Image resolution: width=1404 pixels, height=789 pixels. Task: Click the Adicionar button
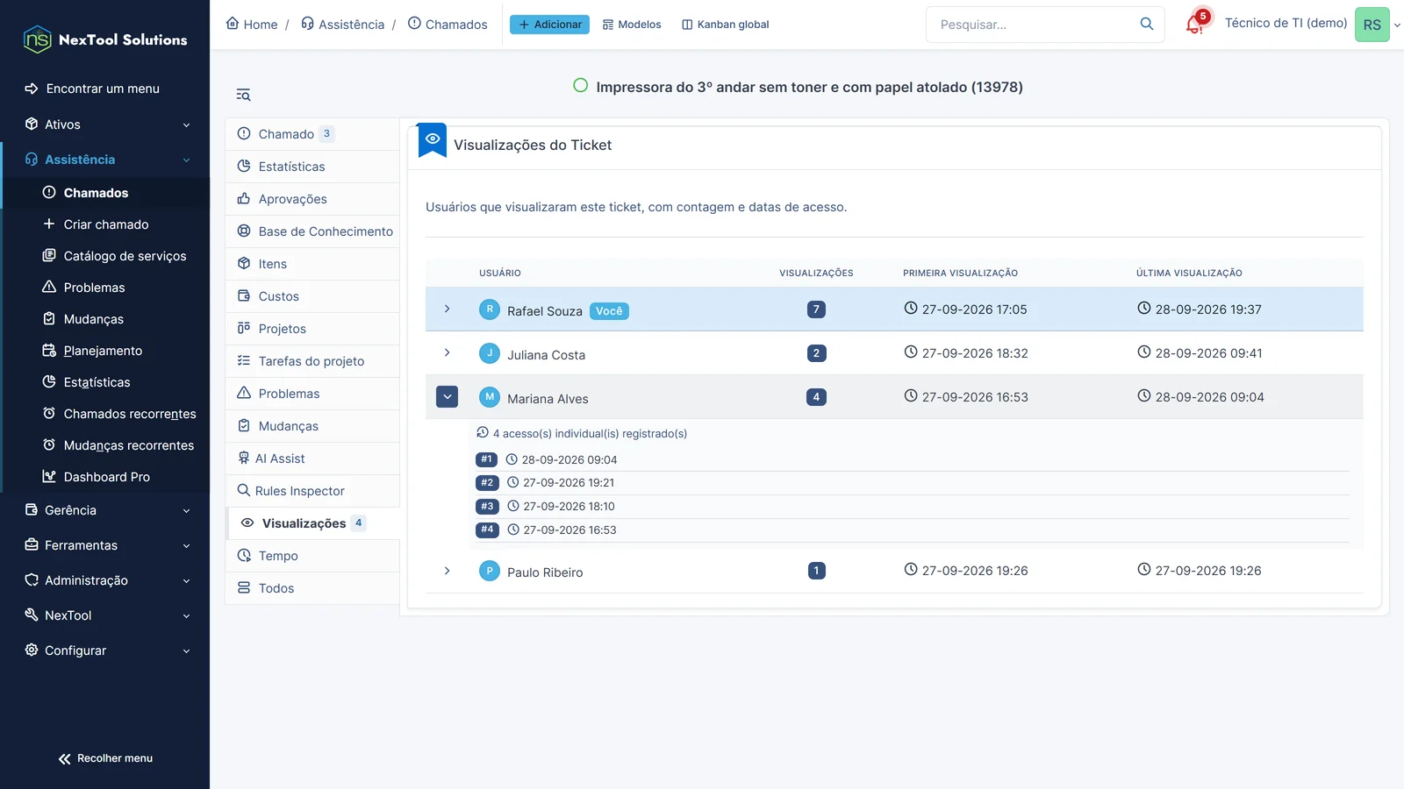click(549, 25)
